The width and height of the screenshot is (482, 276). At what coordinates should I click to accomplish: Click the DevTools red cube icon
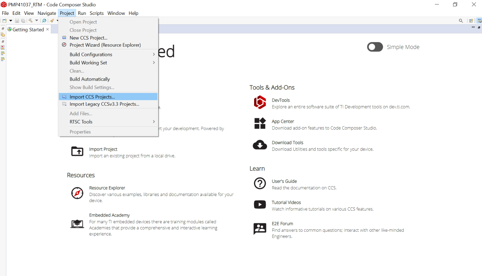click(x=260, y=102)
